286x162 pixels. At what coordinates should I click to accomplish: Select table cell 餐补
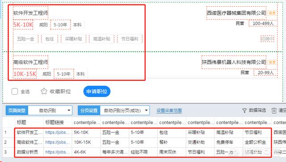coord(164,142)
